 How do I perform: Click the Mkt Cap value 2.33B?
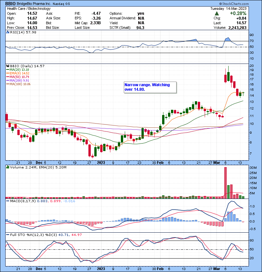pyautogui.click(x=95, y=23)
